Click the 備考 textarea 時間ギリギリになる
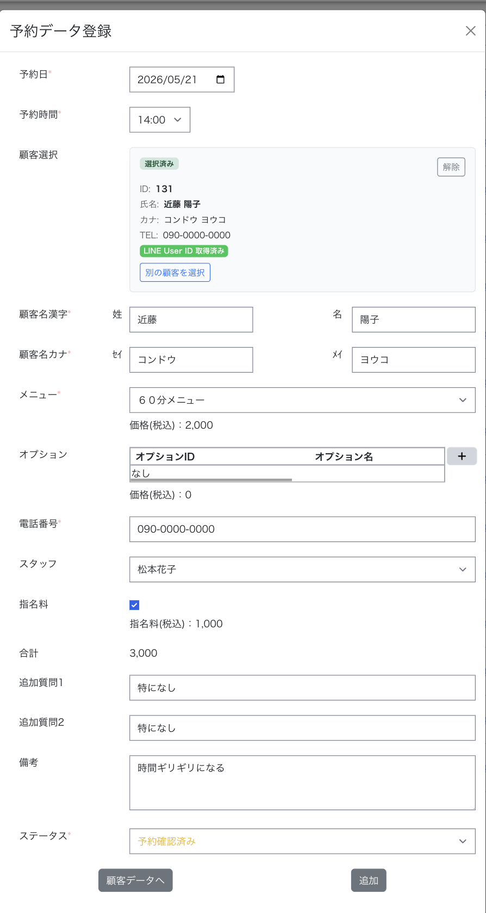The width and height of the screenshot is (486, 913). pyautogui.click(x=302, y=783)
